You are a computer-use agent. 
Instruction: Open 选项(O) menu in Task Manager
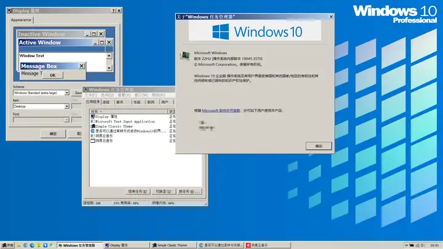click(107, 95)
